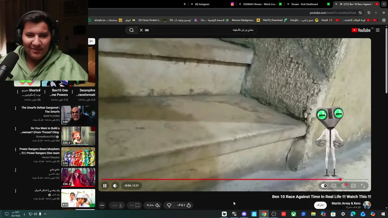Open Remove Background bookmark
The height and width of the screenshot is (218, 388).
point(246,20)
